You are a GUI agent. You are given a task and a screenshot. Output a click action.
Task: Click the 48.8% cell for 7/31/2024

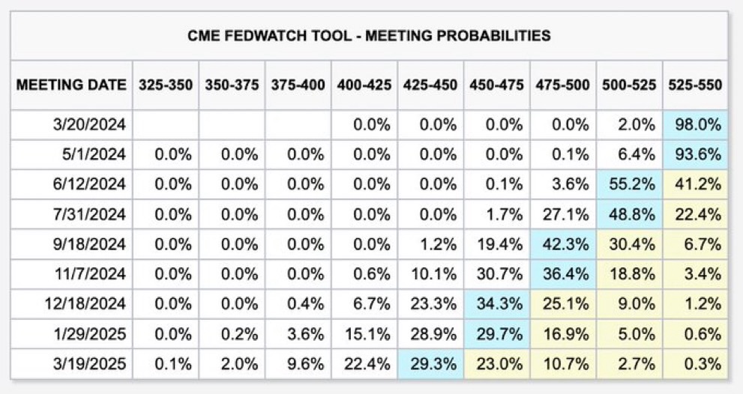(x=628, y=214)
